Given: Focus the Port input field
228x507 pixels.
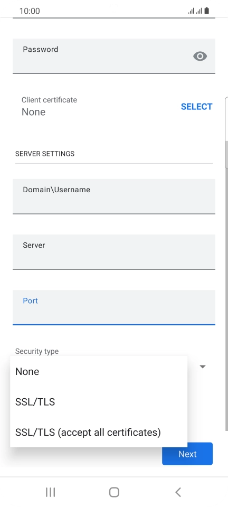Looking at the screenshot, I should (114, 307).
